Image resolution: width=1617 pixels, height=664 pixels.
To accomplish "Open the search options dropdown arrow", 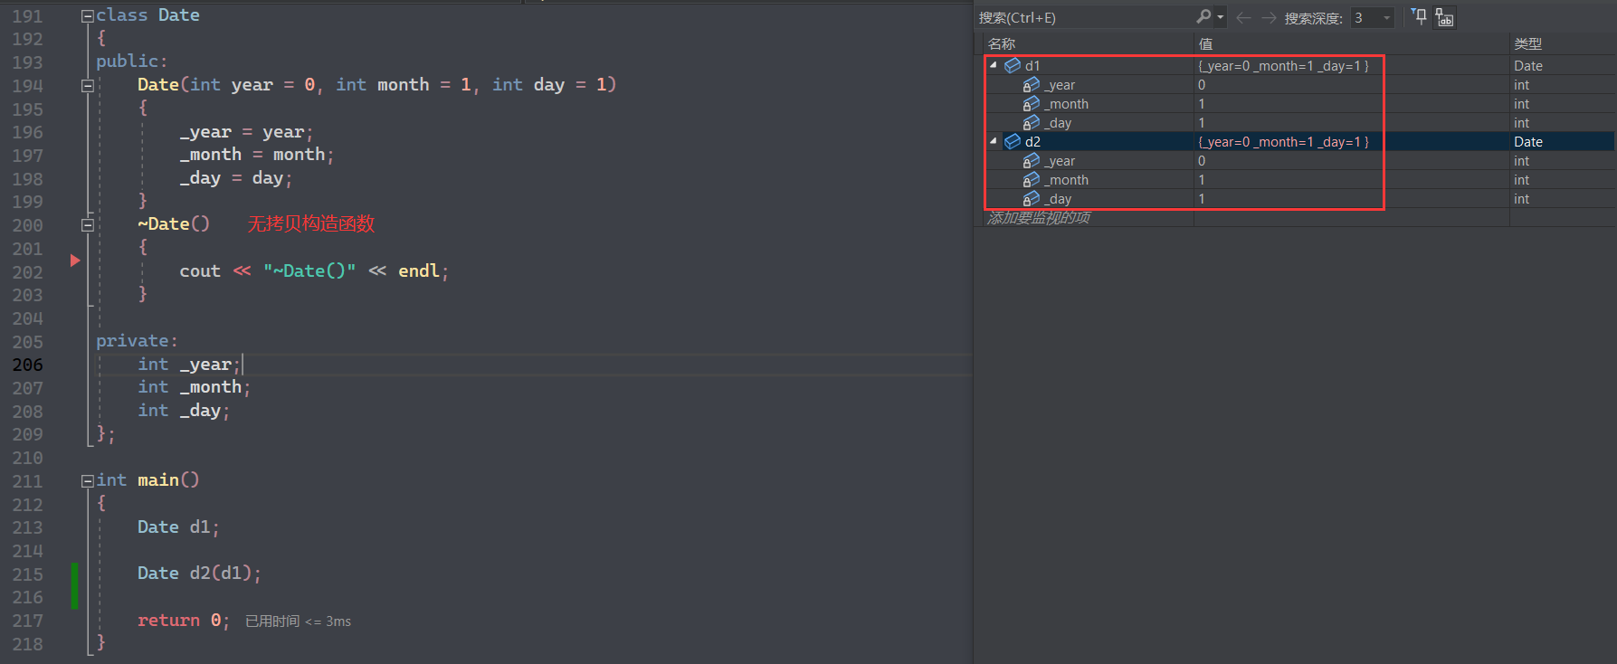I will (1220, 17).
